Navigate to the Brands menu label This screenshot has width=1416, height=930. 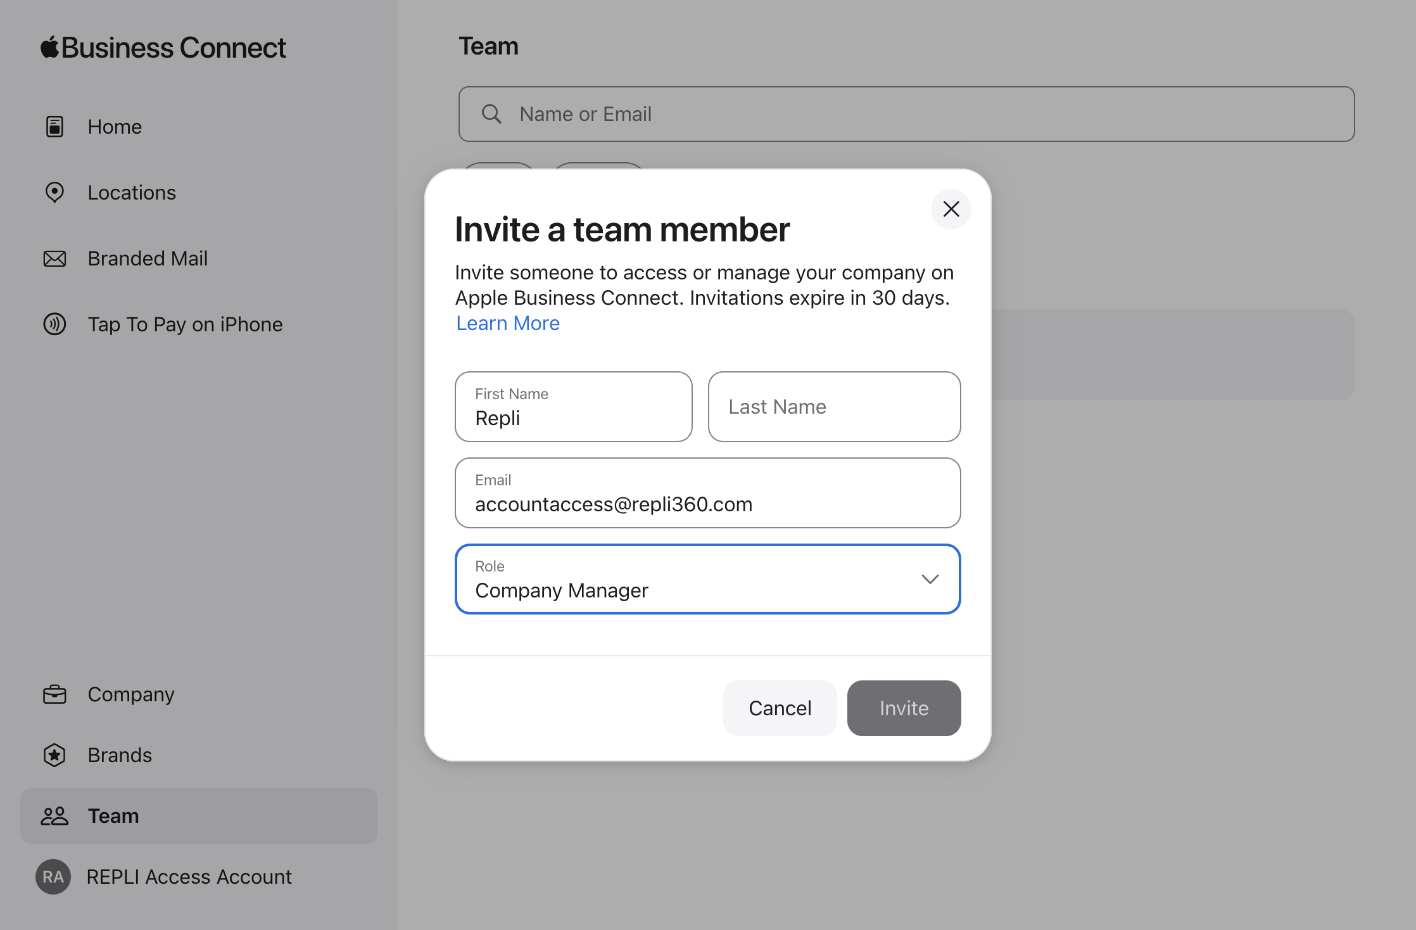pyautogui.click(x=120, y=755)
